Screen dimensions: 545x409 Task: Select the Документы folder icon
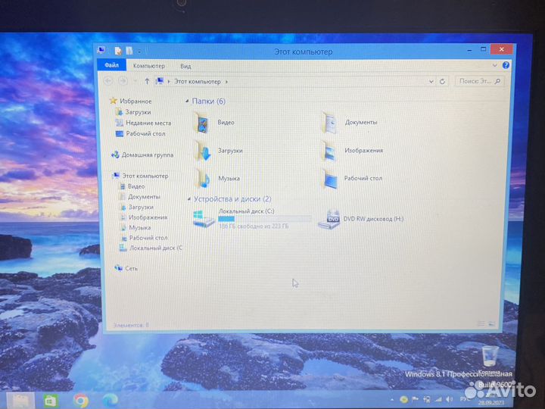point(329,123)
